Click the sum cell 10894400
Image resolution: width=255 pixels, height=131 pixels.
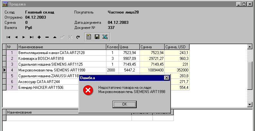152,70
